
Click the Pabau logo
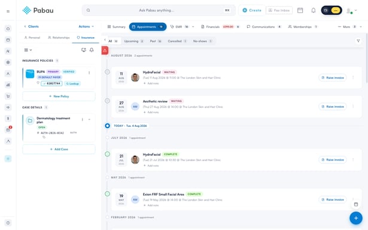coord(38,10)
